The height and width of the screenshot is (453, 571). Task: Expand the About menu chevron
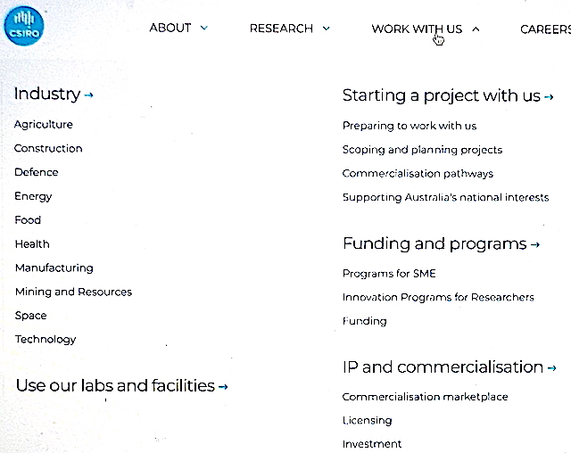204,29
